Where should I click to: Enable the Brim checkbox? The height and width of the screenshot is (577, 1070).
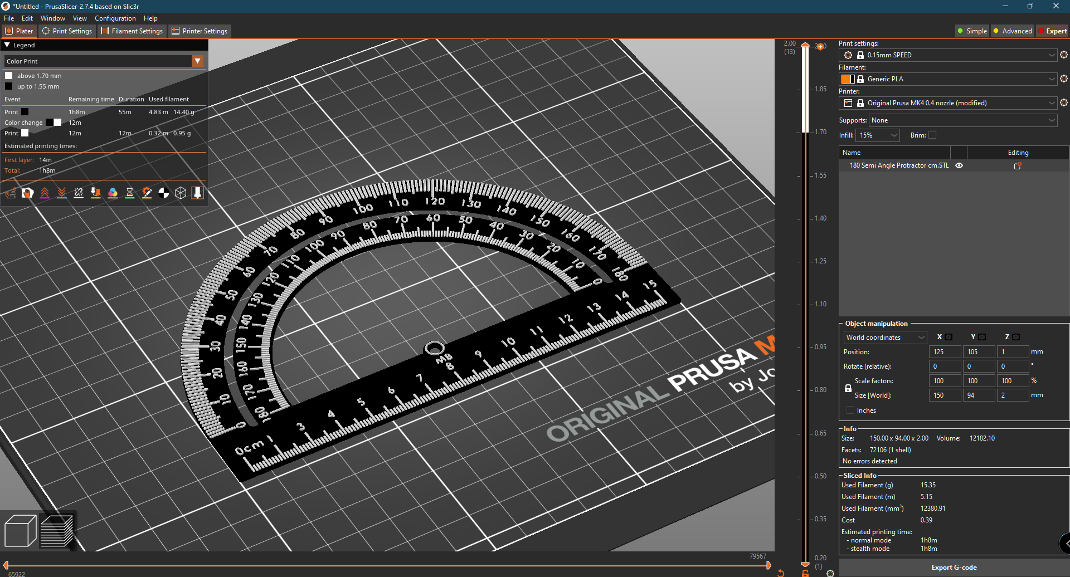click(931, 135)
